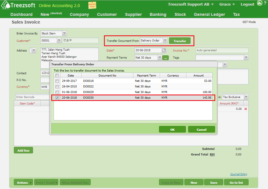Image resolution: width=268 pixels, height=189 pixels.
Task: Click the GST Mode label
Action: coord(249,22)
